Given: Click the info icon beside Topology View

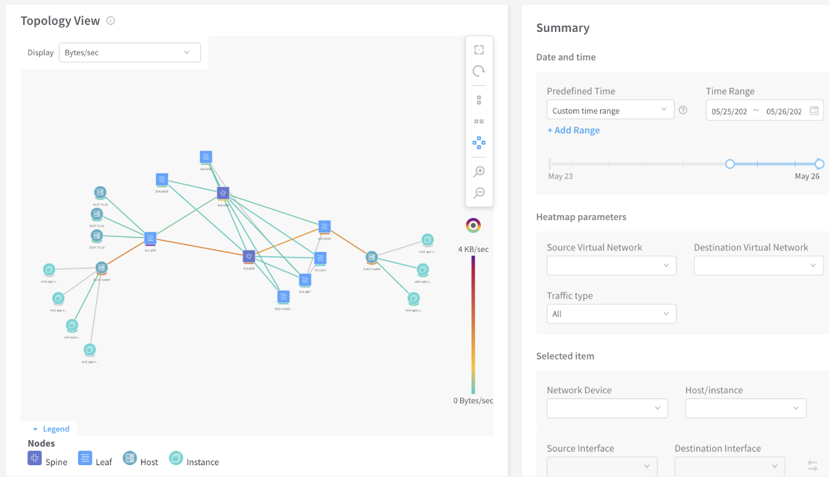Looking at the screenshot, I should 111,21.
